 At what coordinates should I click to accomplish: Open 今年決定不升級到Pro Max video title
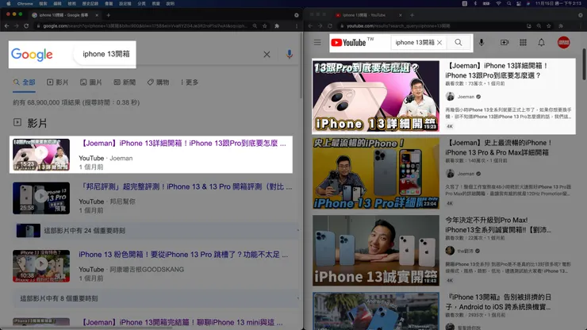point(498,224)
